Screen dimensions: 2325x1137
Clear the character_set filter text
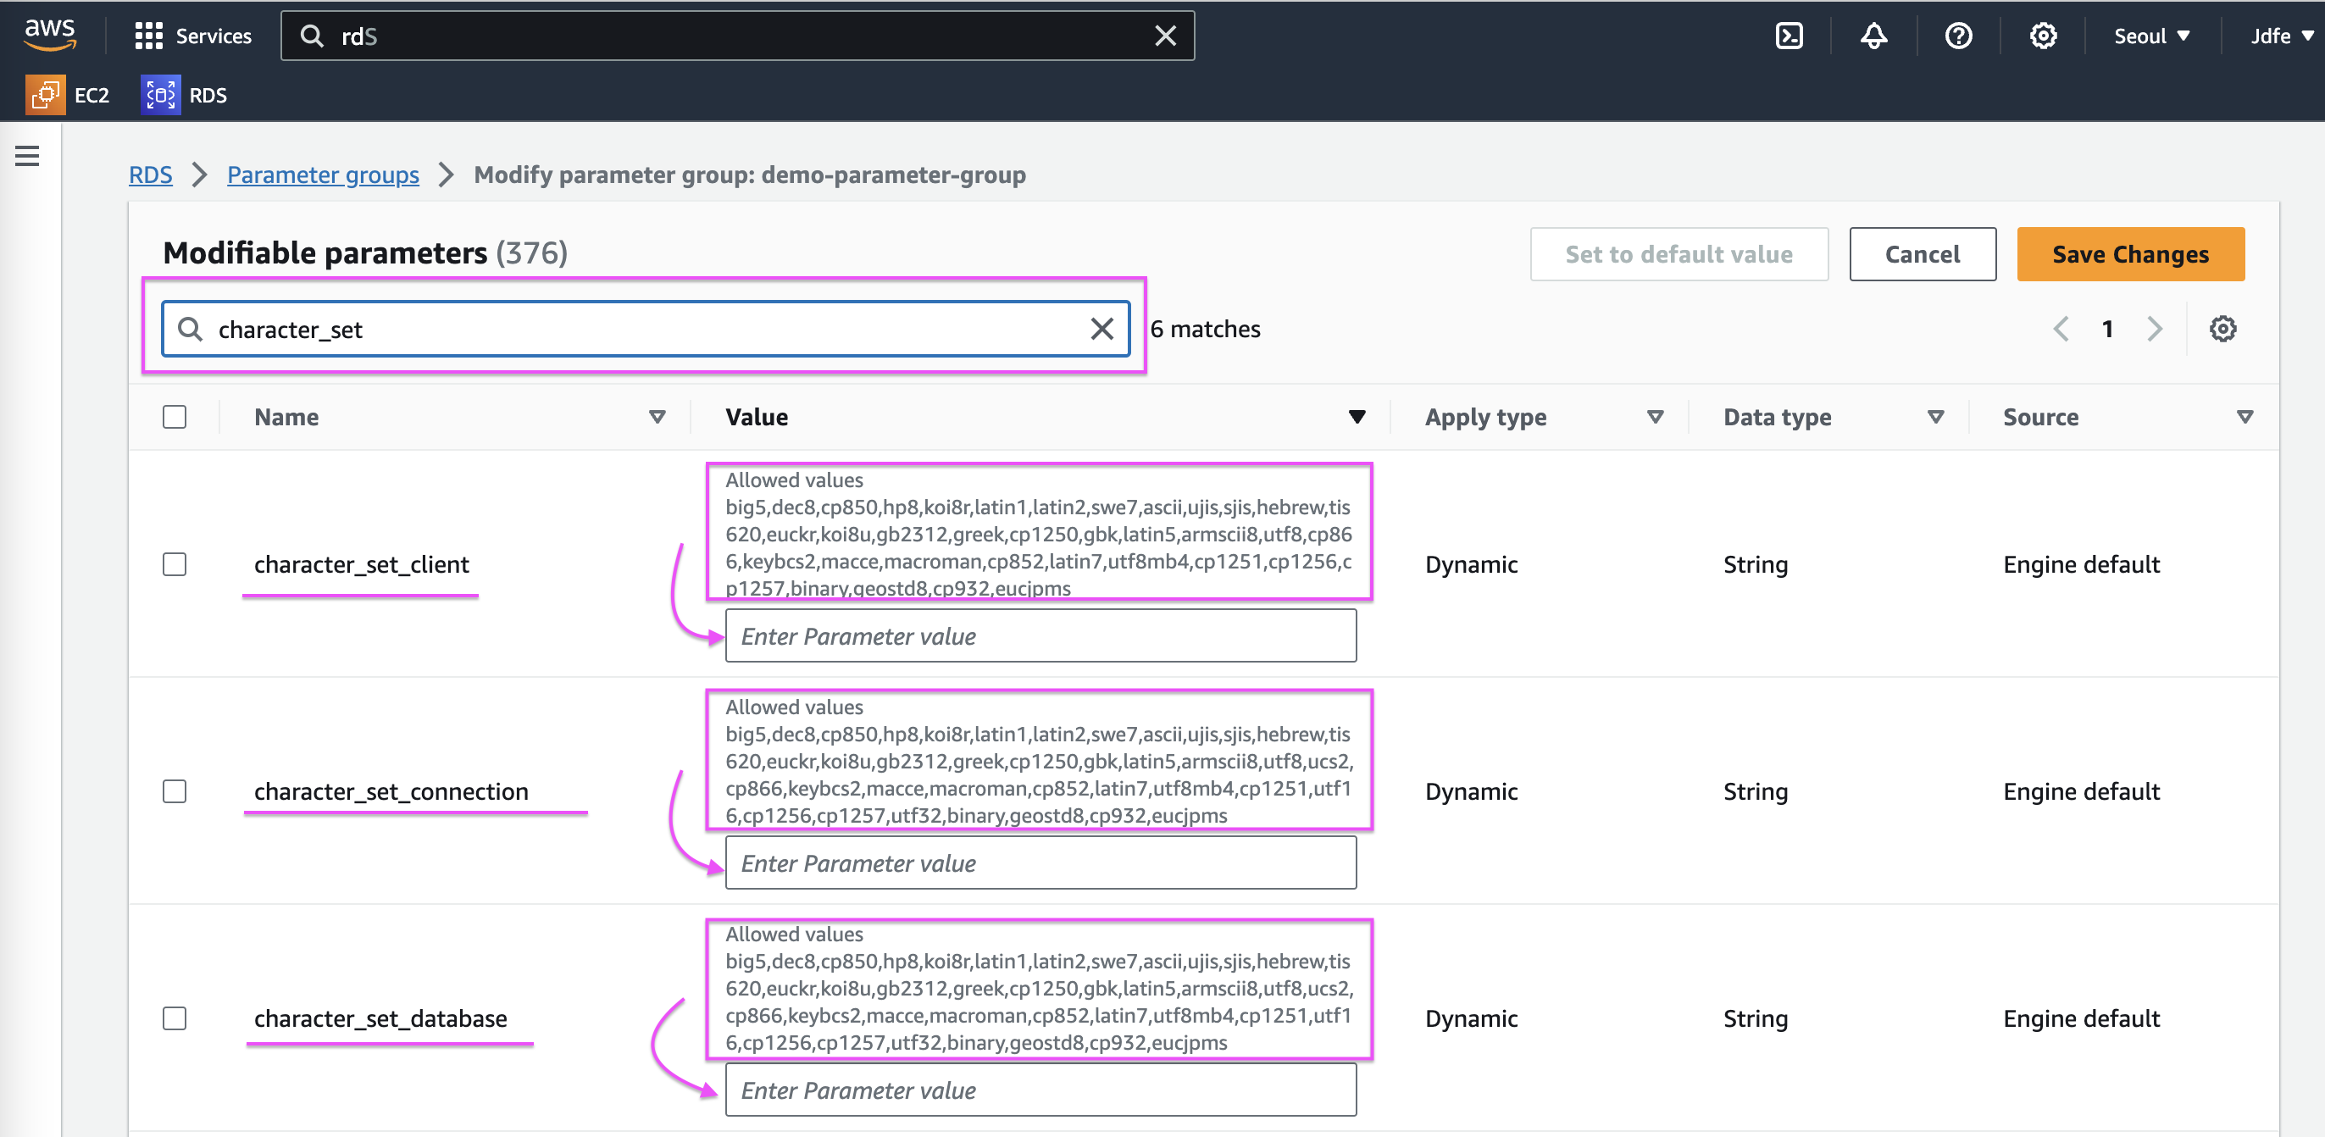pyautogui.click(x=1101, y=329)
